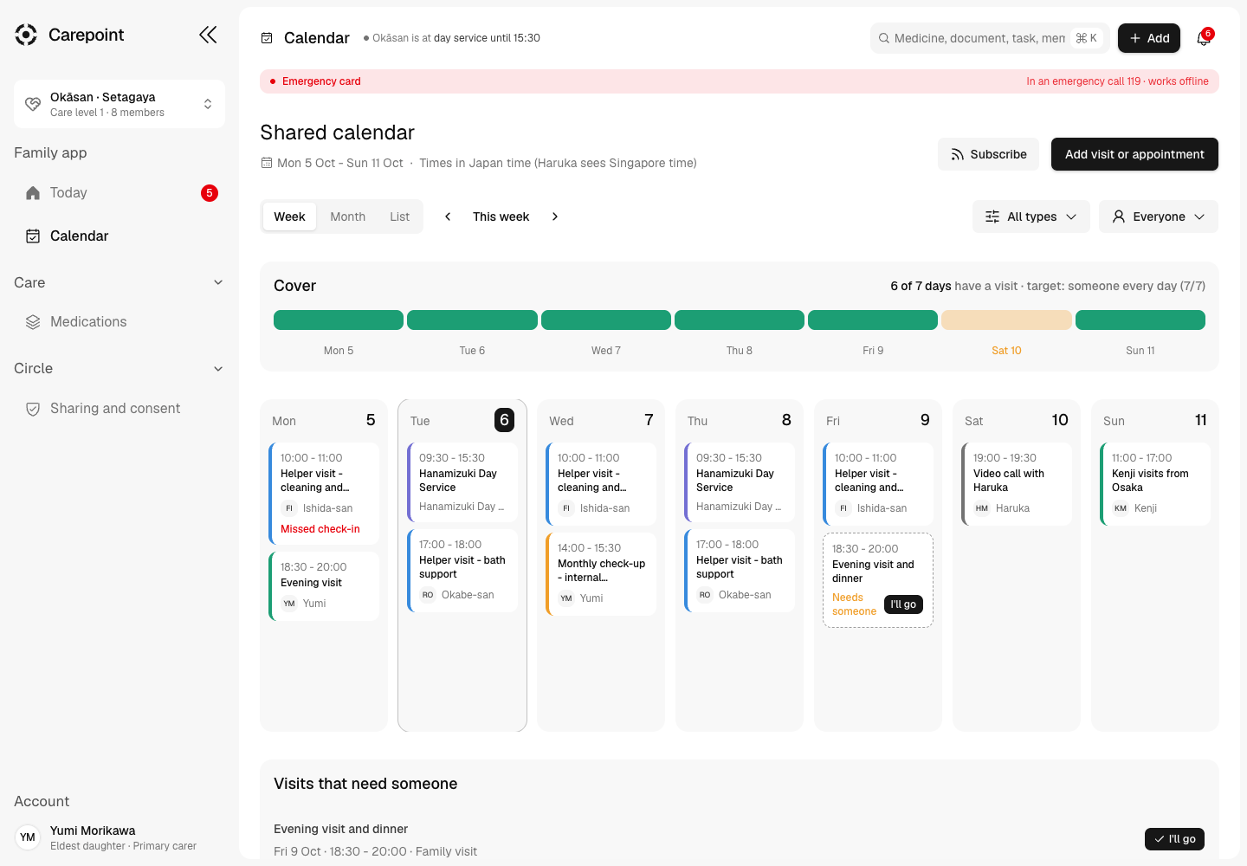The width and height of the screenshot is (1247, 866).
Task: Open Wednesday Monthly check-up internal event
Action: (601, 574)
